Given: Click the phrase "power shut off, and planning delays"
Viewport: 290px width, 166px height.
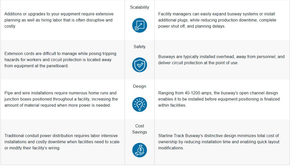Looking at the screenshot, I should (192, 26).
